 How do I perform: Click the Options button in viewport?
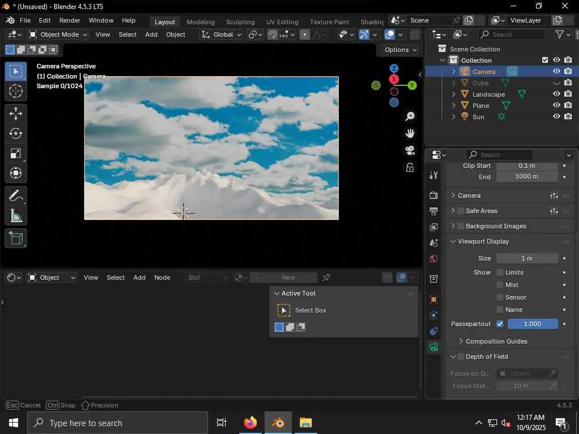[x=400, y=50]
